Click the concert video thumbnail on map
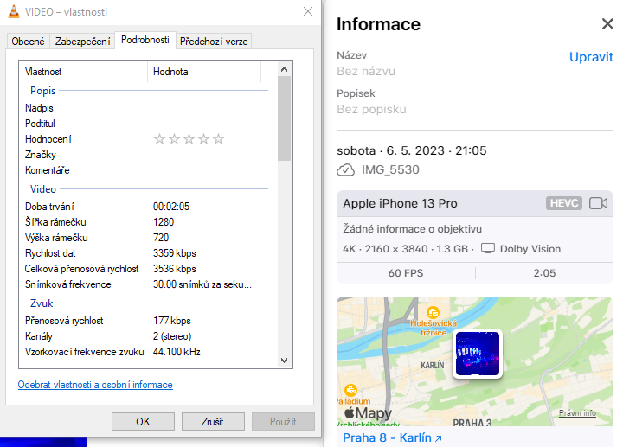 (477, 354)
